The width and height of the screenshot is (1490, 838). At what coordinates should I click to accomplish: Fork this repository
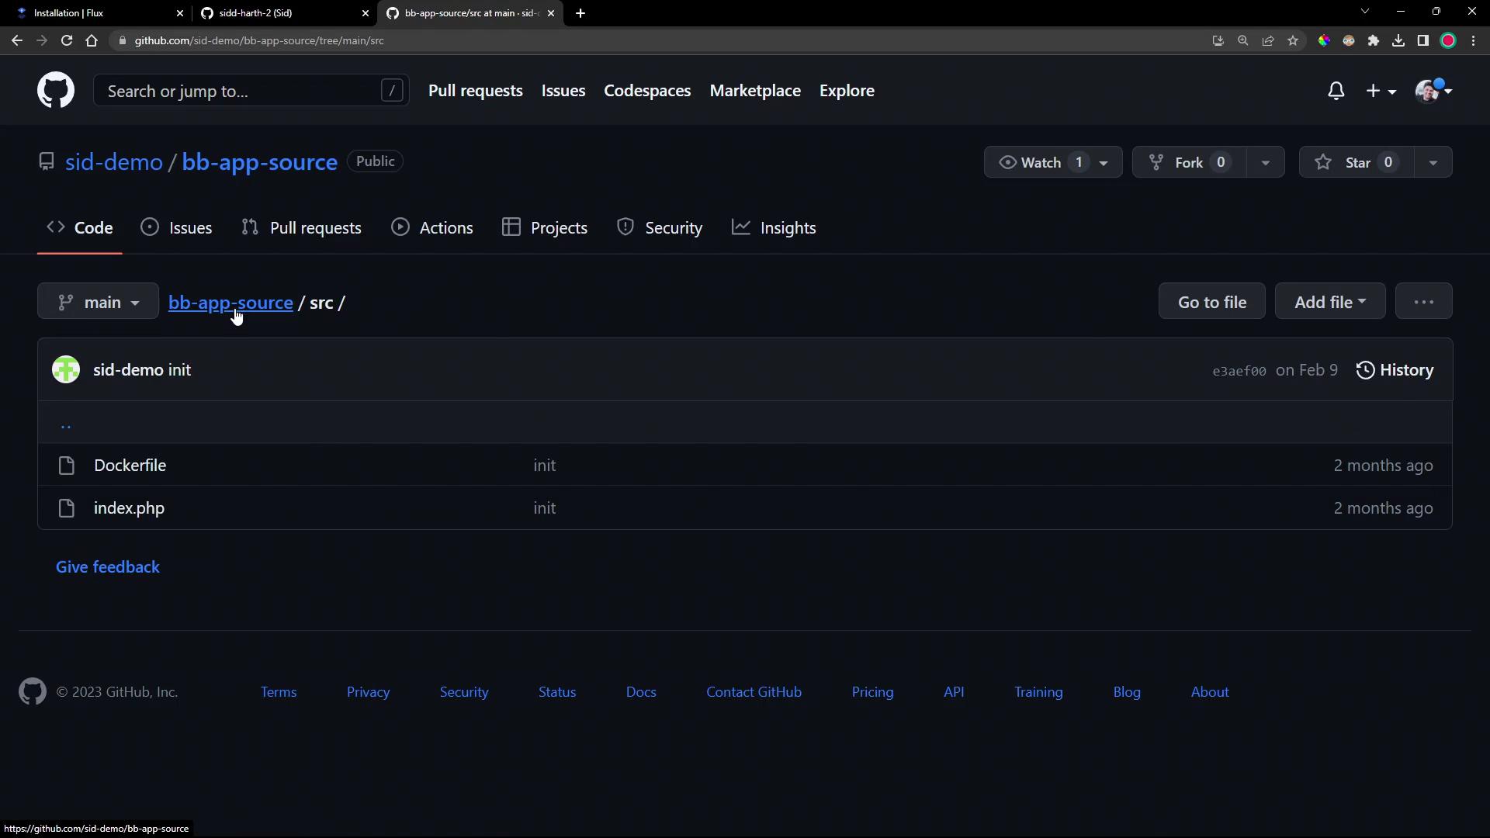point(1189,162)
